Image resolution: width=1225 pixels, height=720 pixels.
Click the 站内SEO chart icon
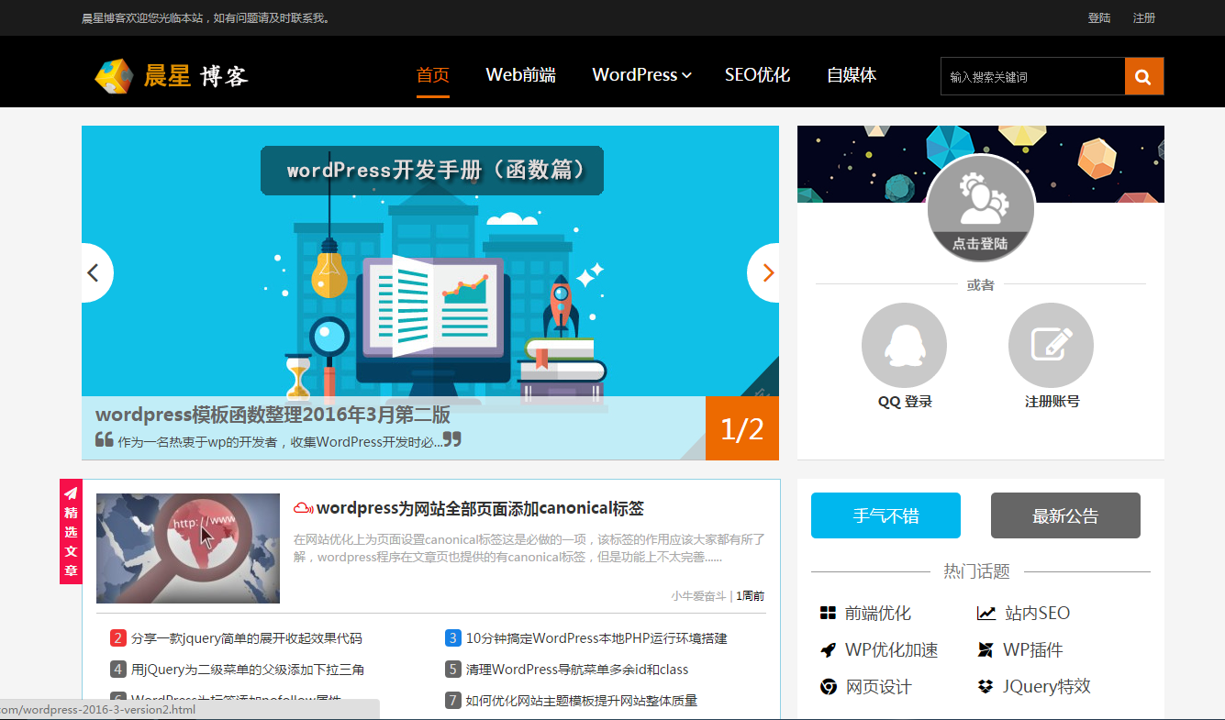pyautogui.click(x=986, y=614)
